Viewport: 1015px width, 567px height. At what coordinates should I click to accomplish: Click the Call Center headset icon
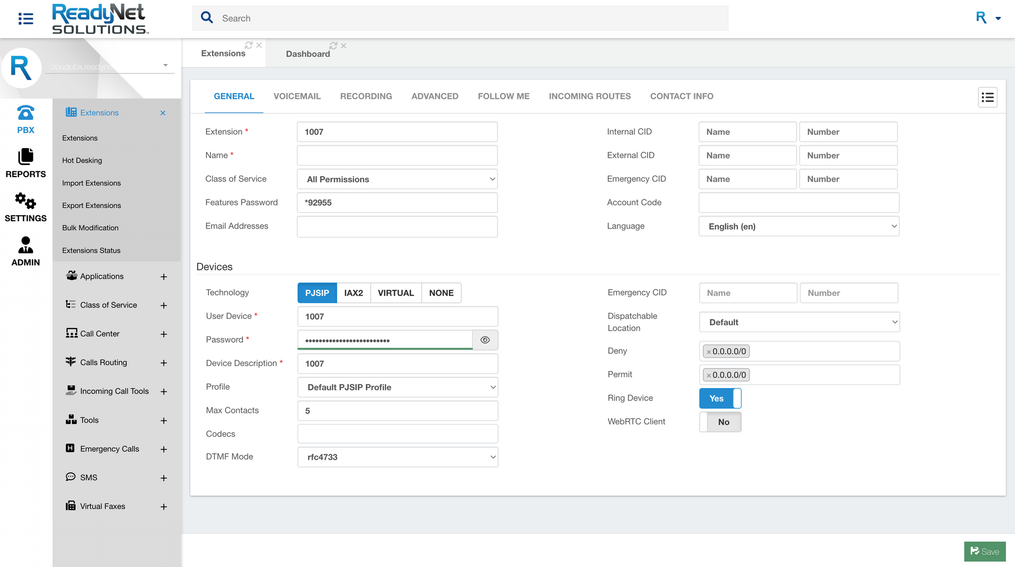click(71, 333)
